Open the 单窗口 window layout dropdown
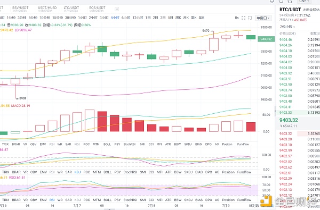This screenshot has width=320, height=210. coord(263,18)
